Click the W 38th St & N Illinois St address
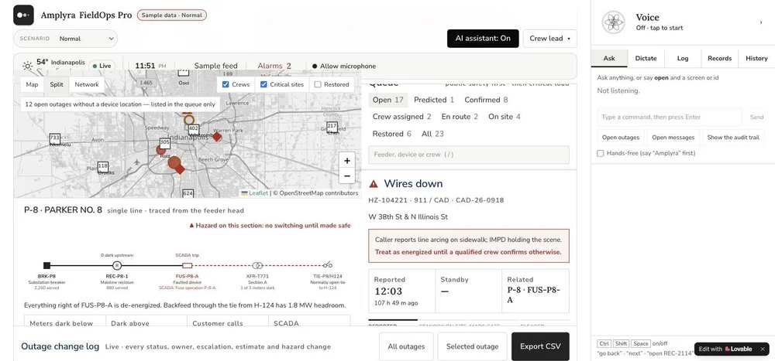The width and height of the screenshot is (775, 361). [408, 217]
